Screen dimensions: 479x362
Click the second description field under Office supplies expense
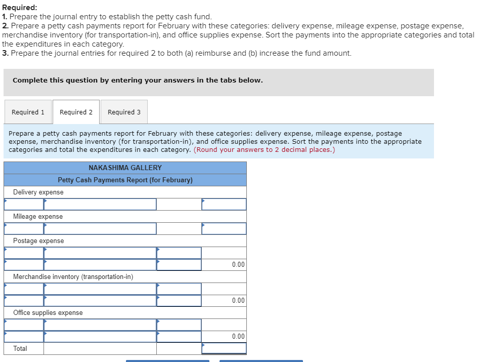tap(100, 336)
